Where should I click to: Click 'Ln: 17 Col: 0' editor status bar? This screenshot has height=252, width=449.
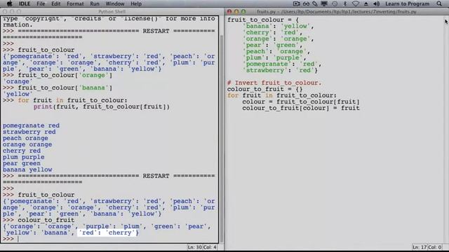pos(427,247)
